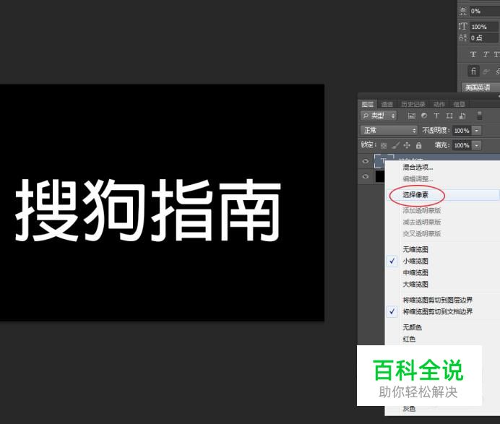The image size is (500, 424).
Task: Click the type layer filter icon
Action: pyautogui.click(x=436, y=116)
